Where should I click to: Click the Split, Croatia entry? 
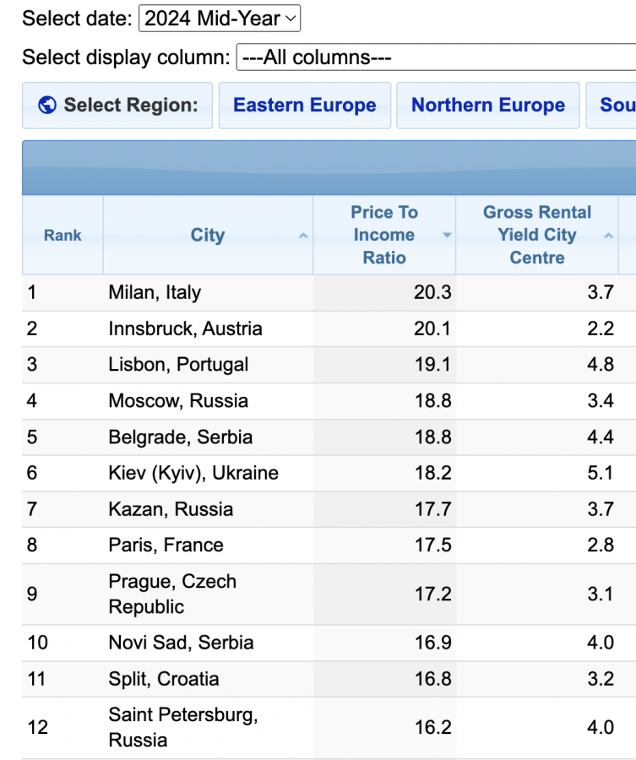[x=163, y=679]
